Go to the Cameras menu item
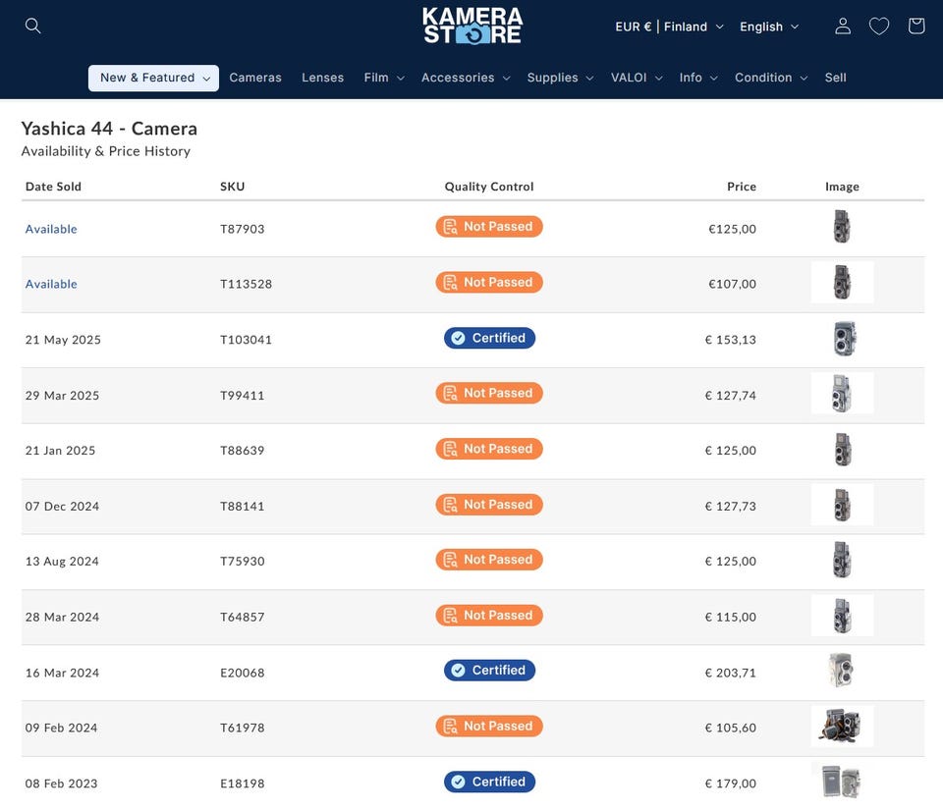The image size is (943, 811). (x=255, y=78)
